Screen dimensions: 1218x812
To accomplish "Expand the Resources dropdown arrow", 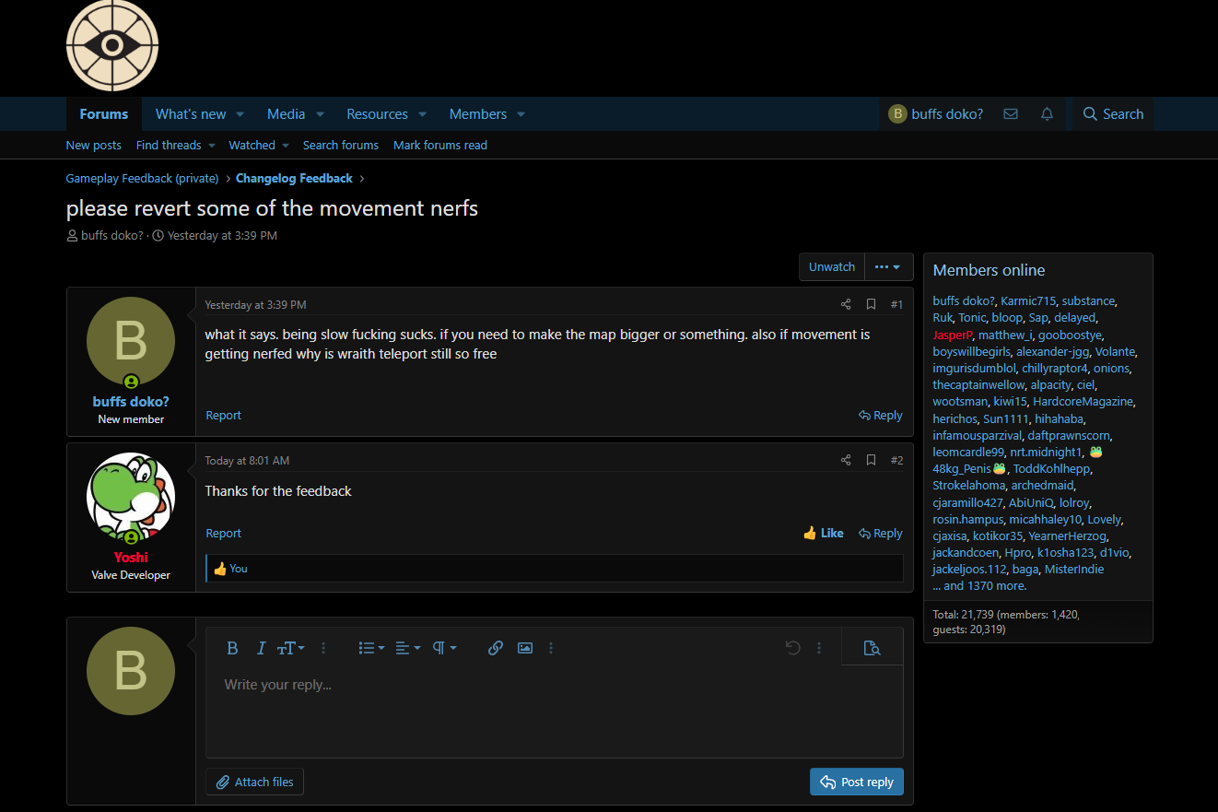I will 422,114.
